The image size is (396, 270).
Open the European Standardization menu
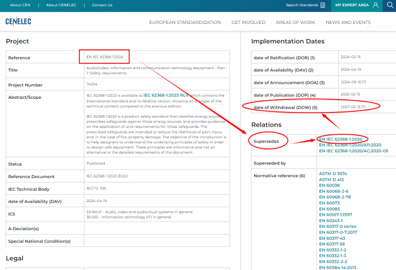coord(185,22)
